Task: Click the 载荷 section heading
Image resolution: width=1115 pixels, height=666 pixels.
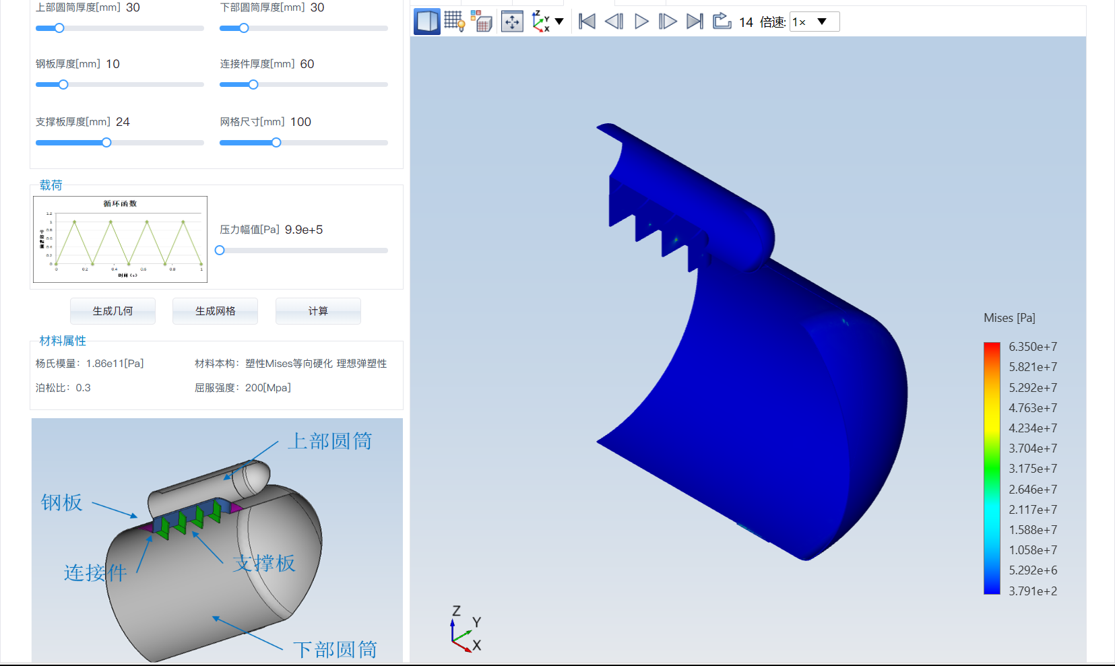Action: [51, 185]
